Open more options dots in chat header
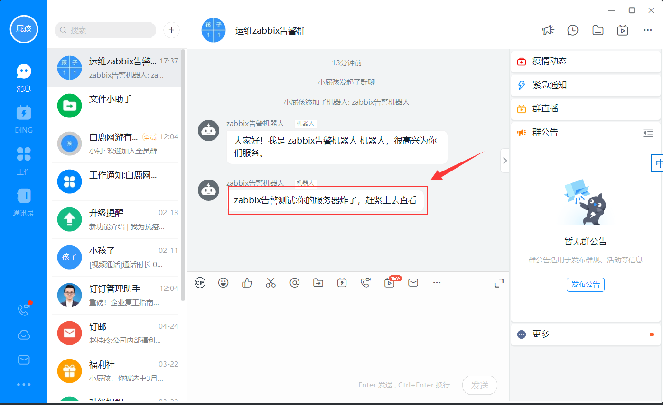This screenshot has height=405, width=663. pyautogui.click(x=648, y=30)
